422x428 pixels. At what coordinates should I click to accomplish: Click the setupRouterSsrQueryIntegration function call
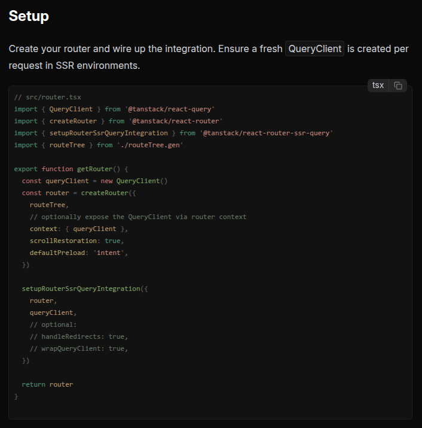tap(81, 289)
